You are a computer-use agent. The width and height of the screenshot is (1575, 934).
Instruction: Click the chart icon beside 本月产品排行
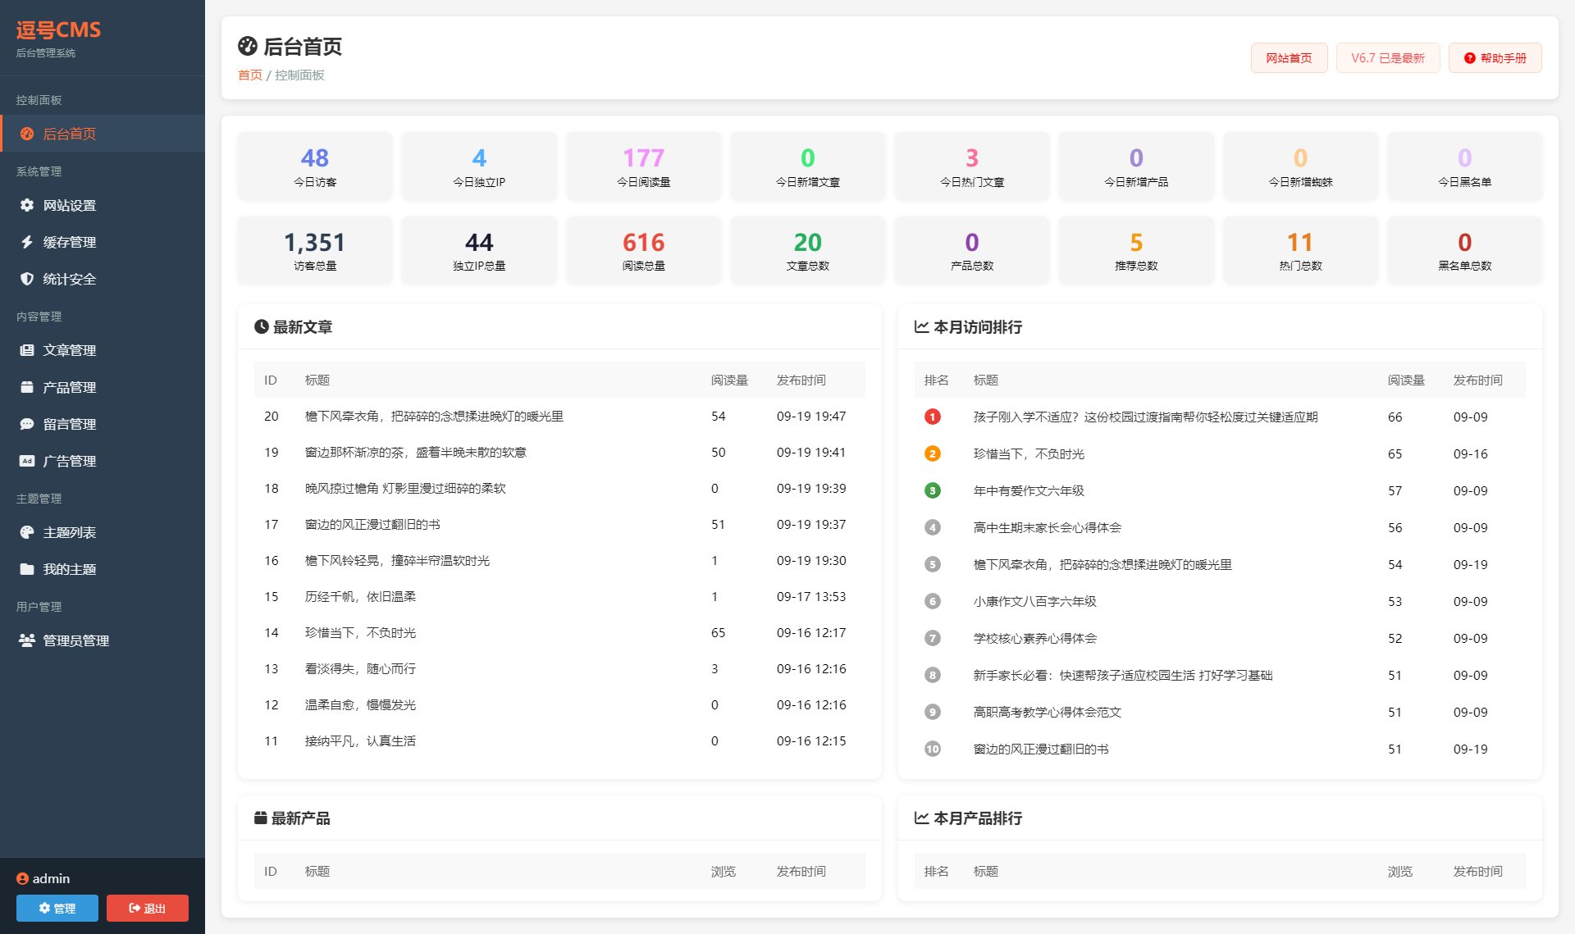point(921,818)
